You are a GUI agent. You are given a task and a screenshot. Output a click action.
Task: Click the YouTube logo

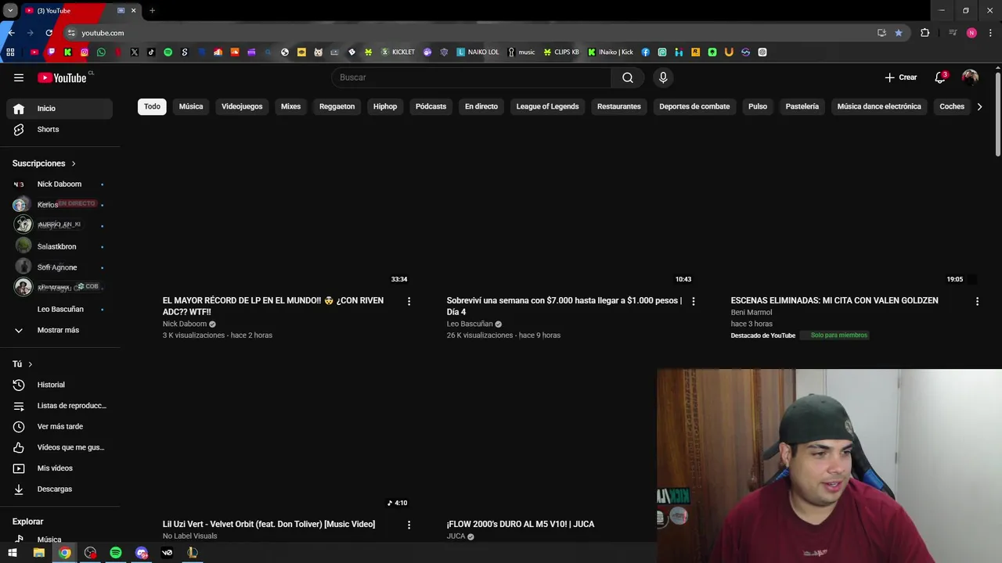(63, 77)
